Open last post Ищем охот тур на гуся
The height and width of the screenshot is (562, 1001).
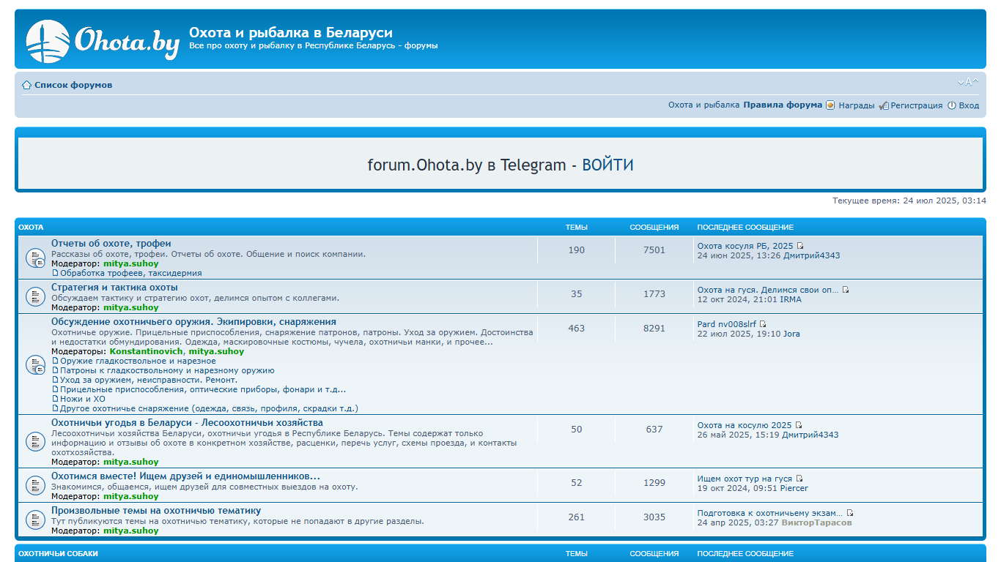coord(745,479)
